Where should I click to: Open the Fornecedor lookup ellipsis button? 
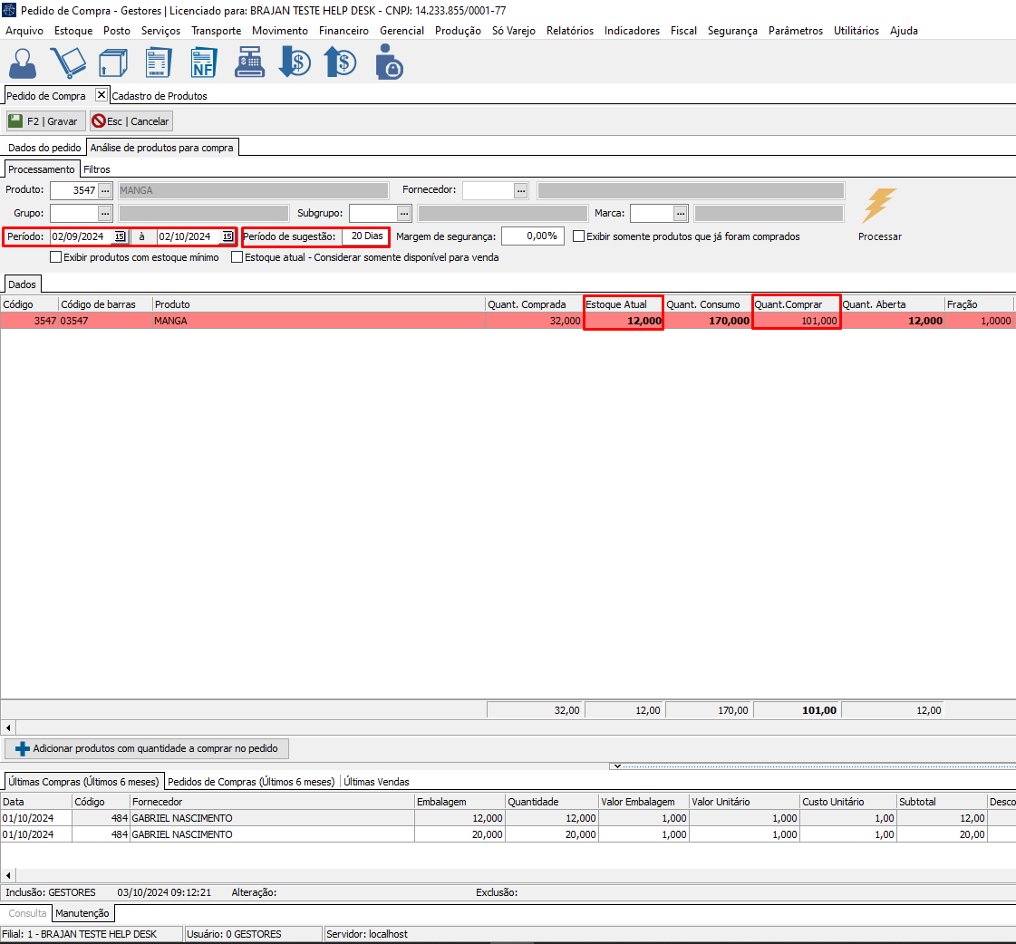point(520,190)
